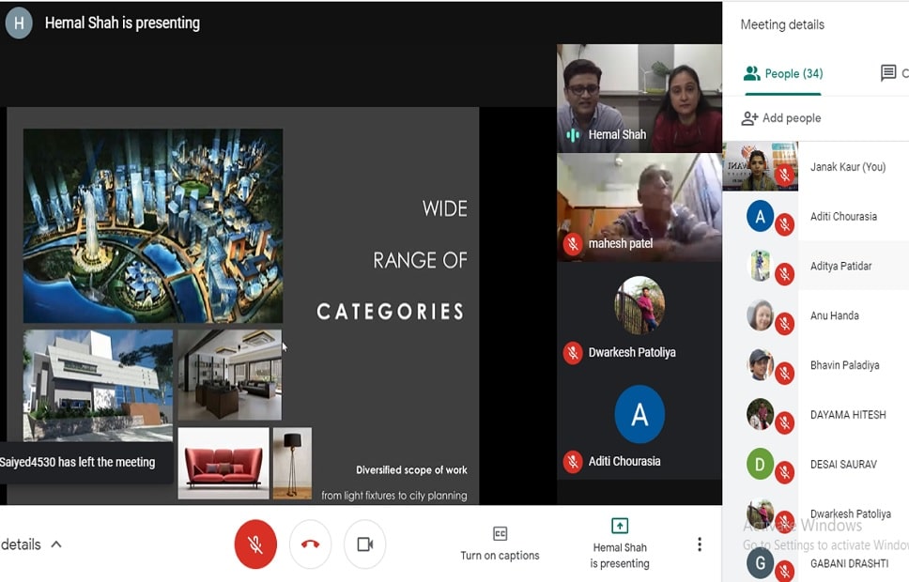Click the H avatar of the presenter
The image size is (909, 582).
[19, 23]
